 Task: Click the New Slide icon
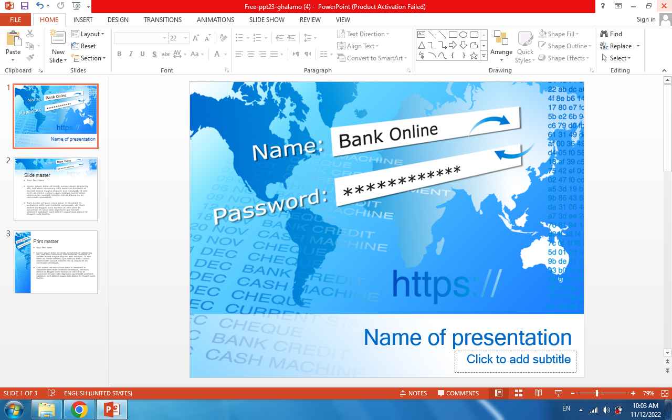click(x=58, y=39)
